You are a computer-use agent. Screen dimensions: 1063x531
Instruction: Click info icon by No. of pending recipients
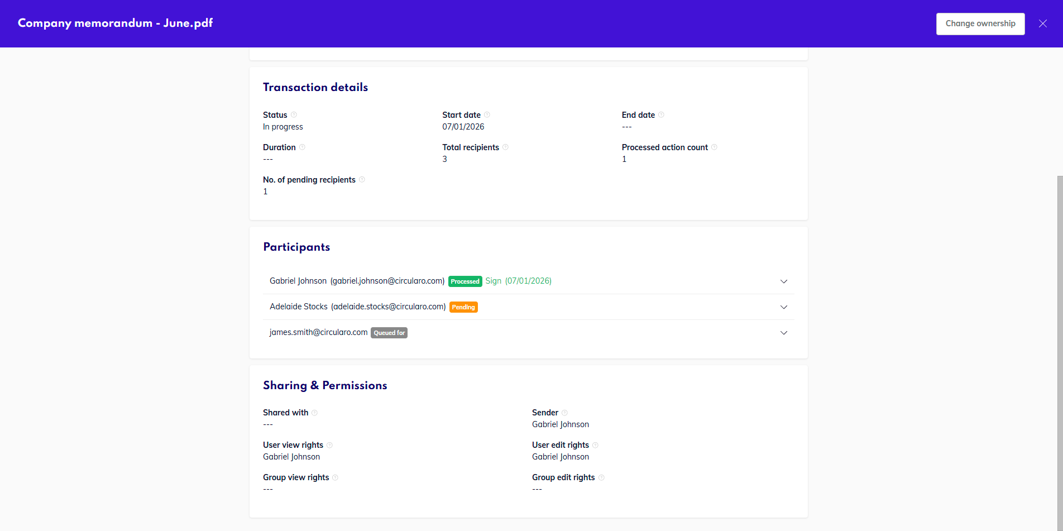tap(362, 180)
